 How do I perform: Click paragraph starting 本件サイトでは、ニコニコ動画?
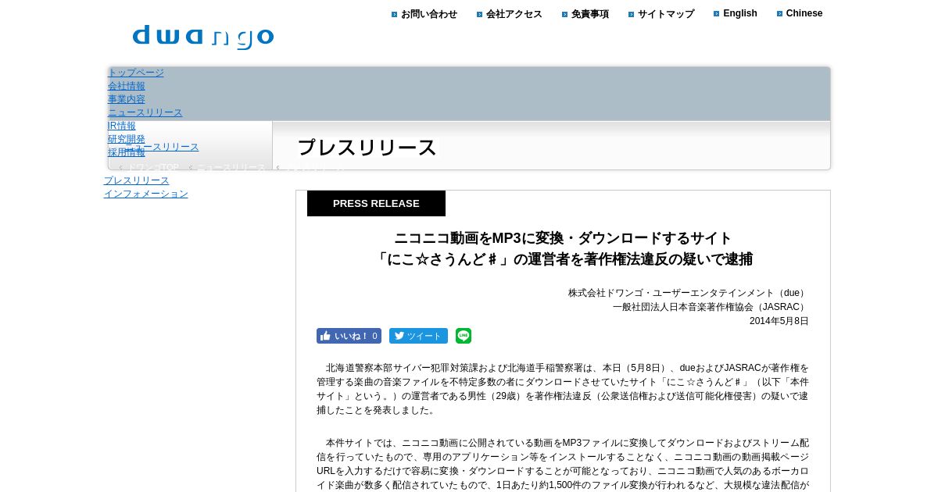tap(563, 464)
